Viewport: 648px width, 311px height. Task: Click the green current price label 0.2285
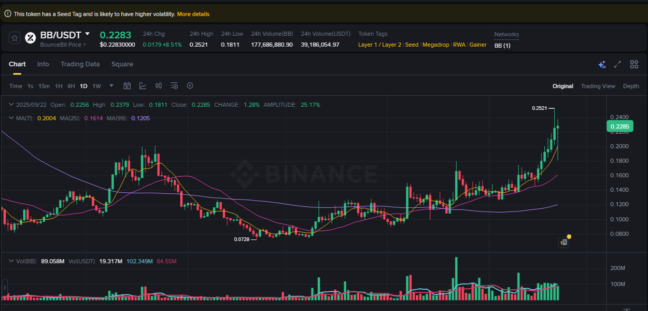pos(620,126)
